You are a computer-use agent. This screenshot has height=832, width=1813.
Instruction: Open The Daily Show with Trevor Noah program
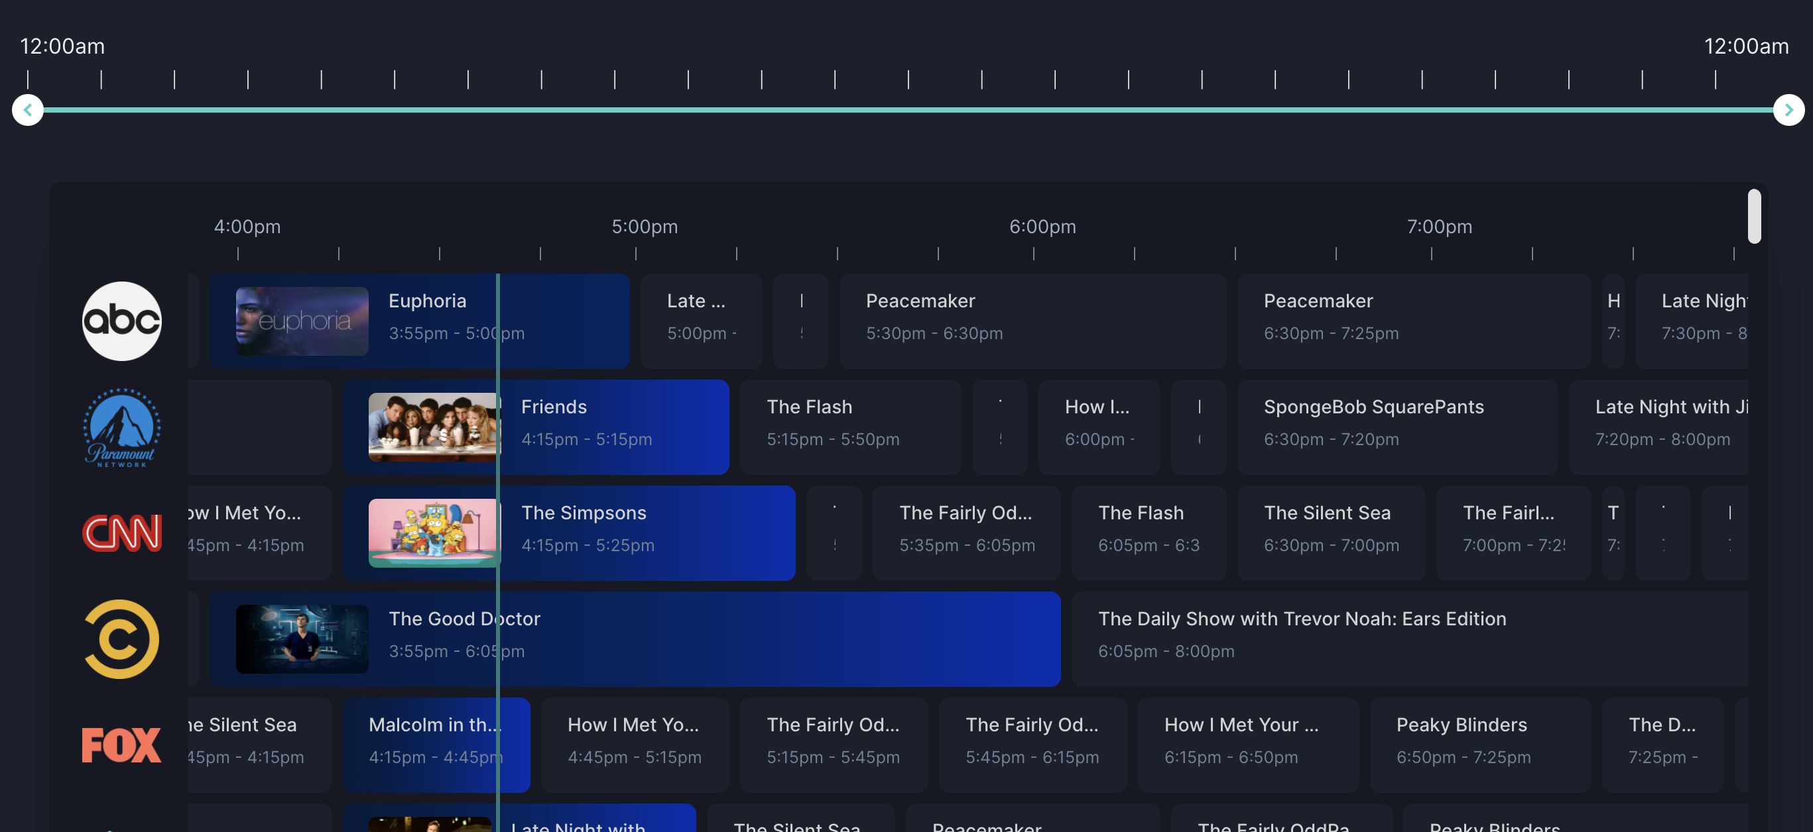(1410, 639)
